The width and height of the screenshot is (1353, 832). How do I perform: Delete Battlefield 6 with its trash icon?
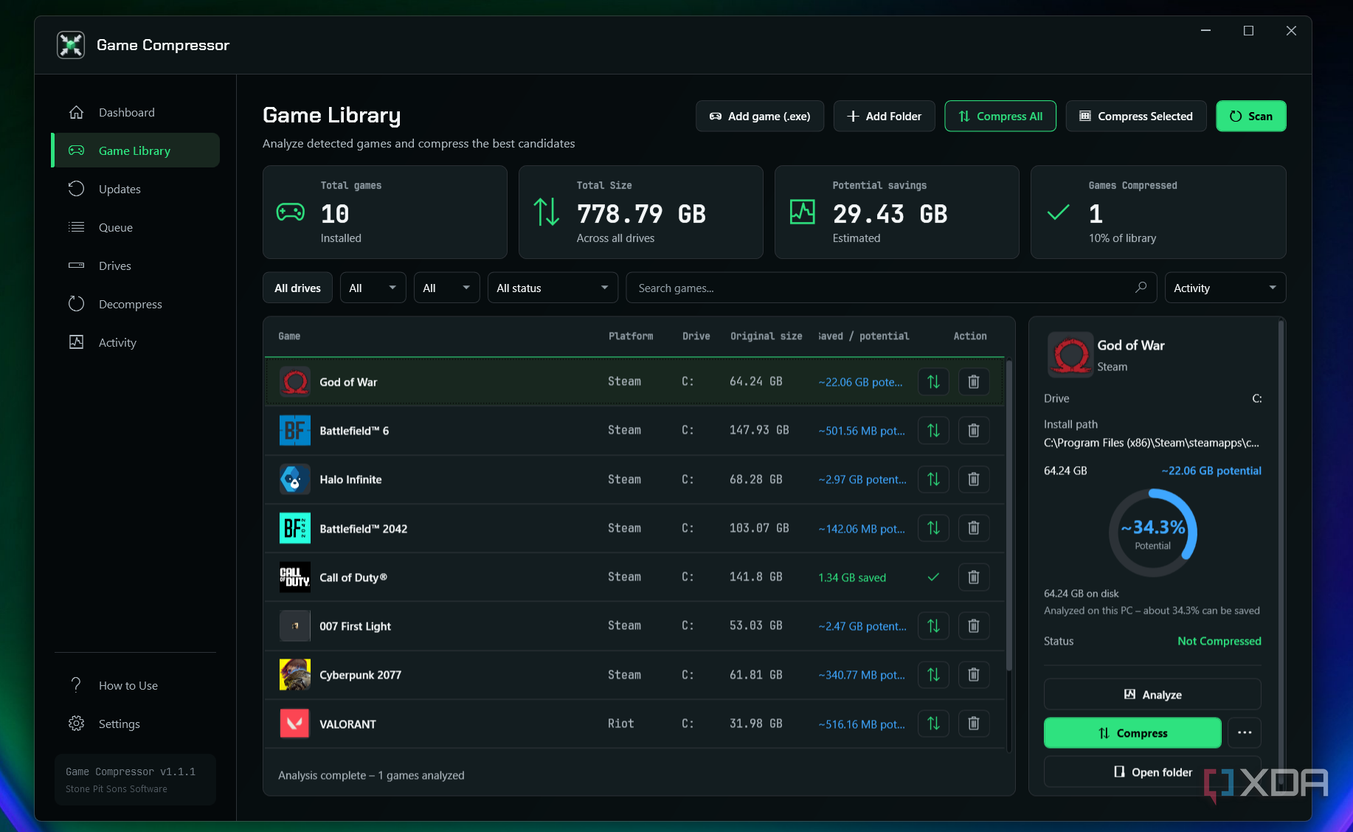pyautogui.click(x=974, y=430)
